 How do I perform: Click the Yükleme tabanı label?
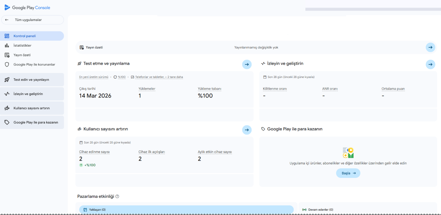tap(209, 89)
